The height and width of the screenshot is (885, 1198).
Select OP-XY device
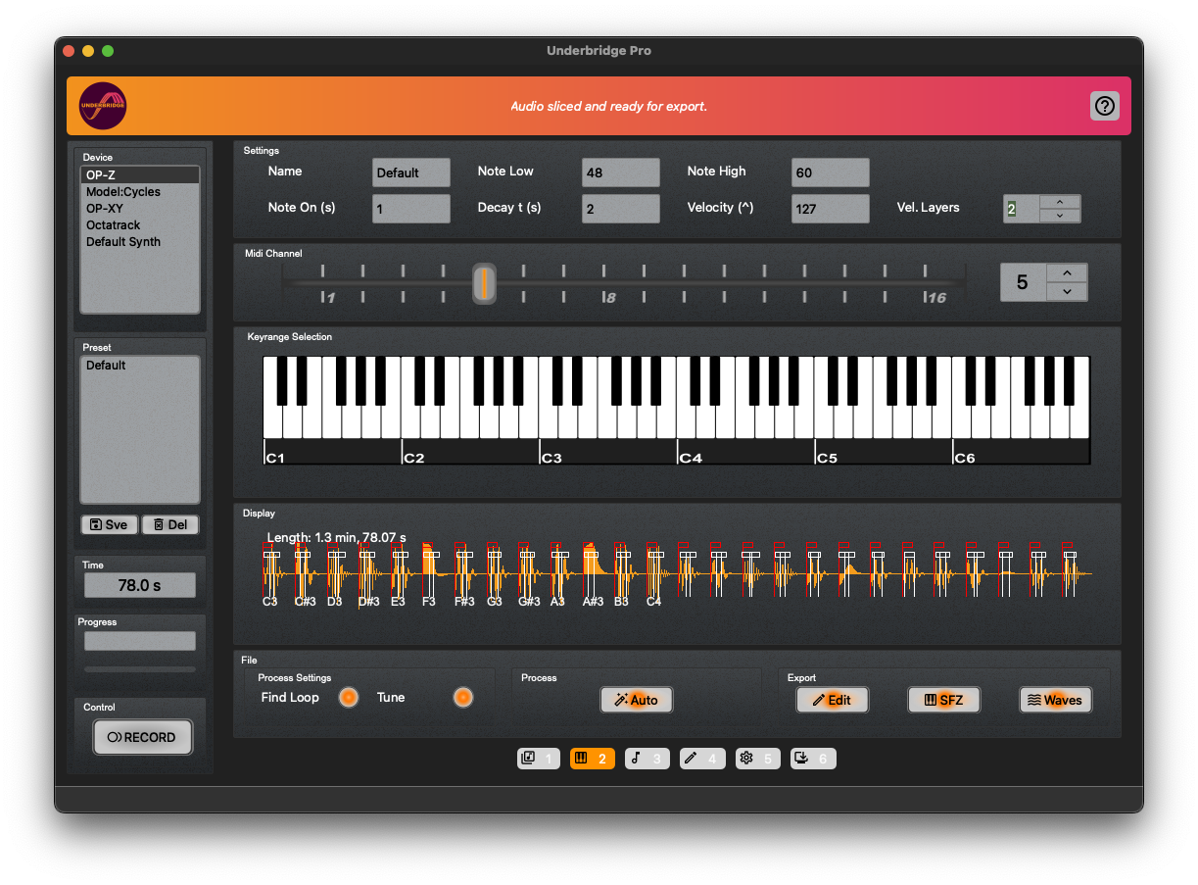click(x=140, y=209)
